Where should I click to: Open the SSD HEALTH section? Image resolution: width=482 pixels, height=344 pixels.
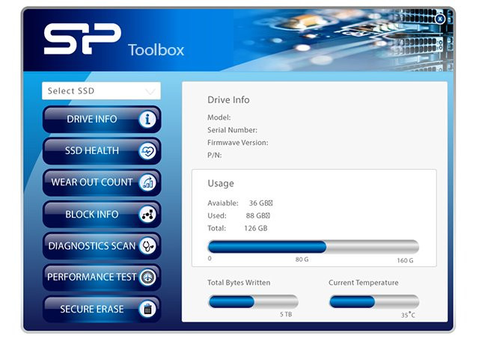pos(102,151)
